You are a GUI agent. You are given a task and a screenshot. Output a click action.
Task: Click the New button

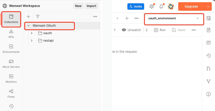pos(78,6)
